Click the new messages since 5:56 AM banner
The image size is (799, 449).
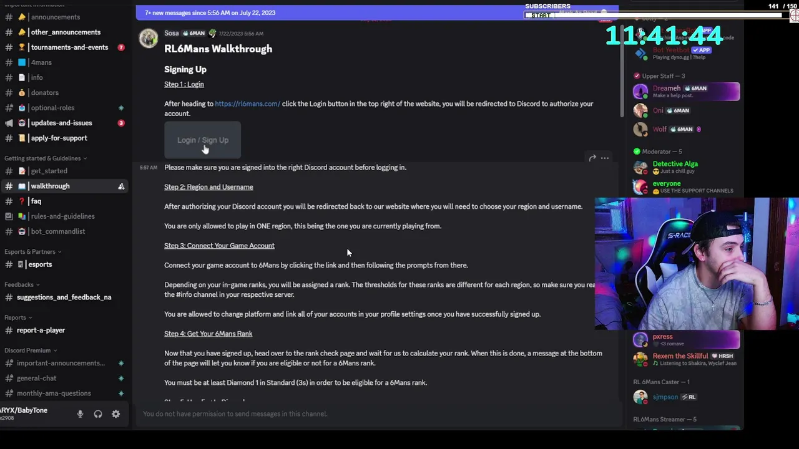tap(377, 12)
